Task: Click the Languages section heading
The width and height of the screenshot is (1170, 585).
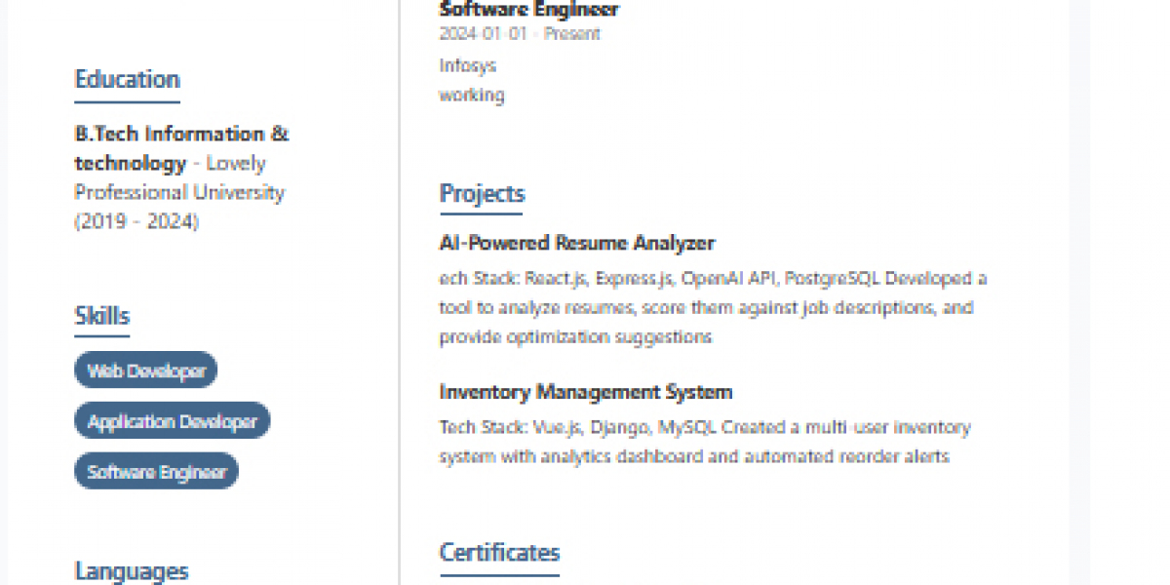Action: point(131,570)
